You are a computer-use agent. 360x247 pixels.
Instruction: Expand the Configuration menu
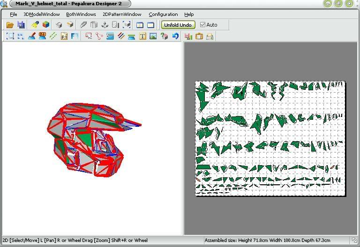[163, 15]
